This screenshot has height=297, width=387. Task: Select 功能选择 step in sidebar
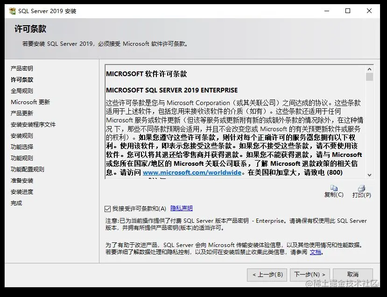(x=22, y=147)
